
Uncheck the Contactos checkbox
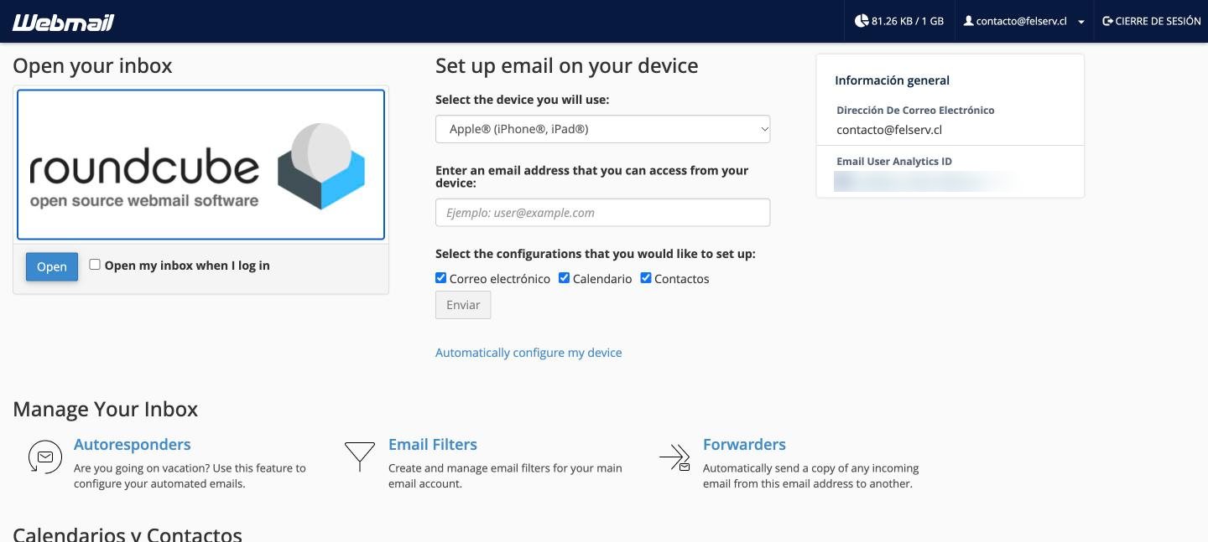click(646, 278)
